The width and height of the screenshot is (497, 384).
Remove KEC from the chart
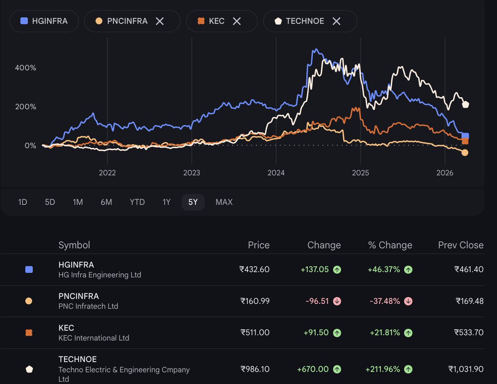tap(237, 21)
